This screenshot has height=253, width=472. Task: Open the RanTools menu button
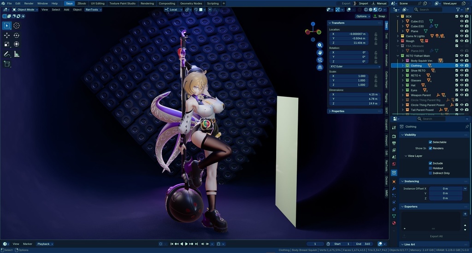pos(93,10)
